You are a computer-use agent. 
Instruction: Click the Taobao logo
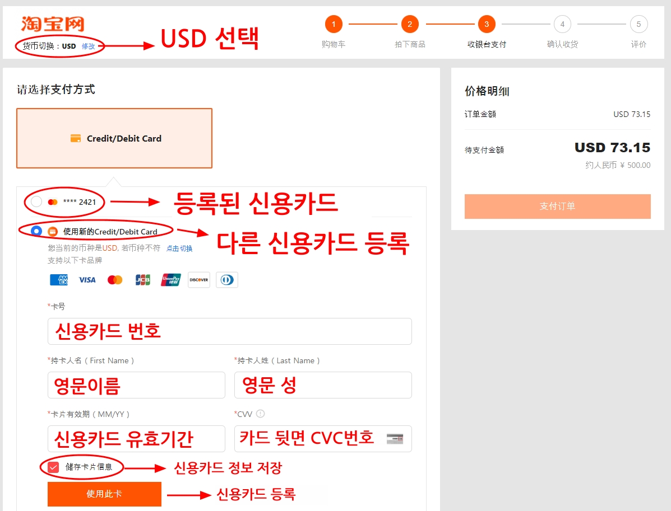pos(53,24)
